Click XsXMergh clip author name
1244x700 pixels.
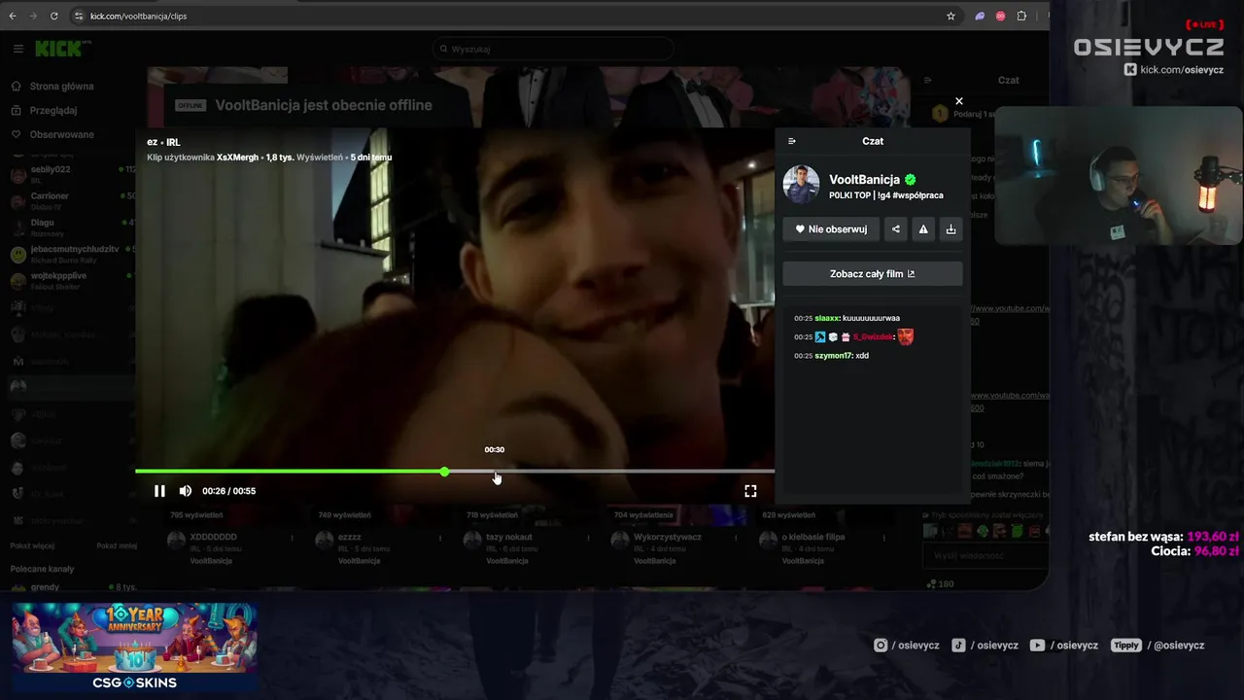pyautogui.click(x=238, y=157)
